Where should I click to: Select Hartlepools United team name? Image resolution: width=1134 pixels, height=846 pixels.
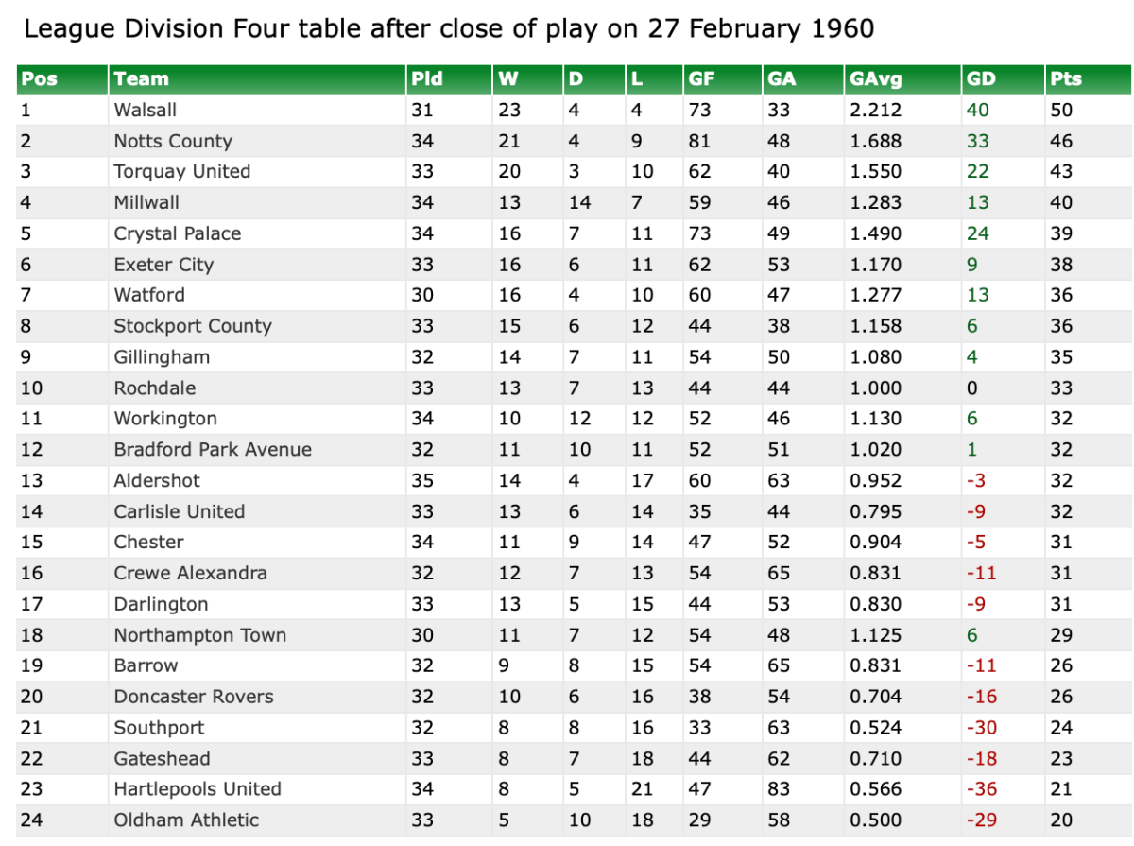click(x=198, y=788)
